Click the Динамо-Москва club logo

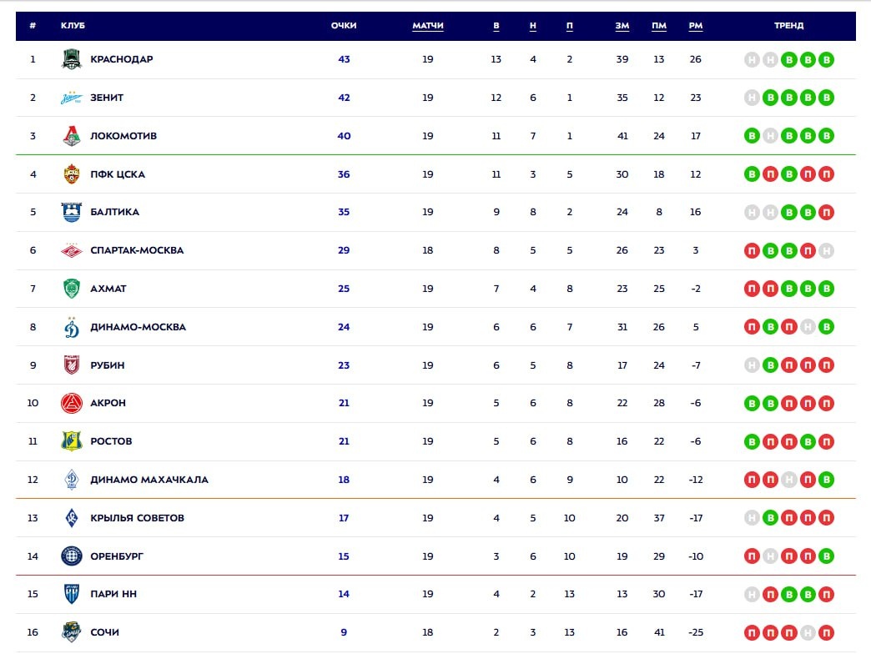72,327
